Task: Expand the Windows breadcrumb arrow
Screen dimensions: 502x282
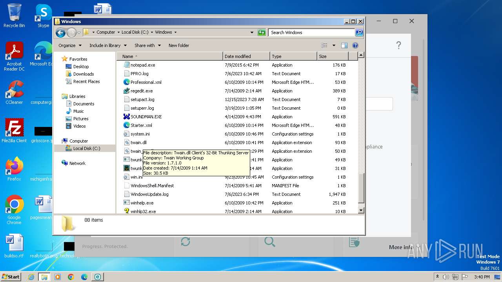Action: (x=175, y=33)
